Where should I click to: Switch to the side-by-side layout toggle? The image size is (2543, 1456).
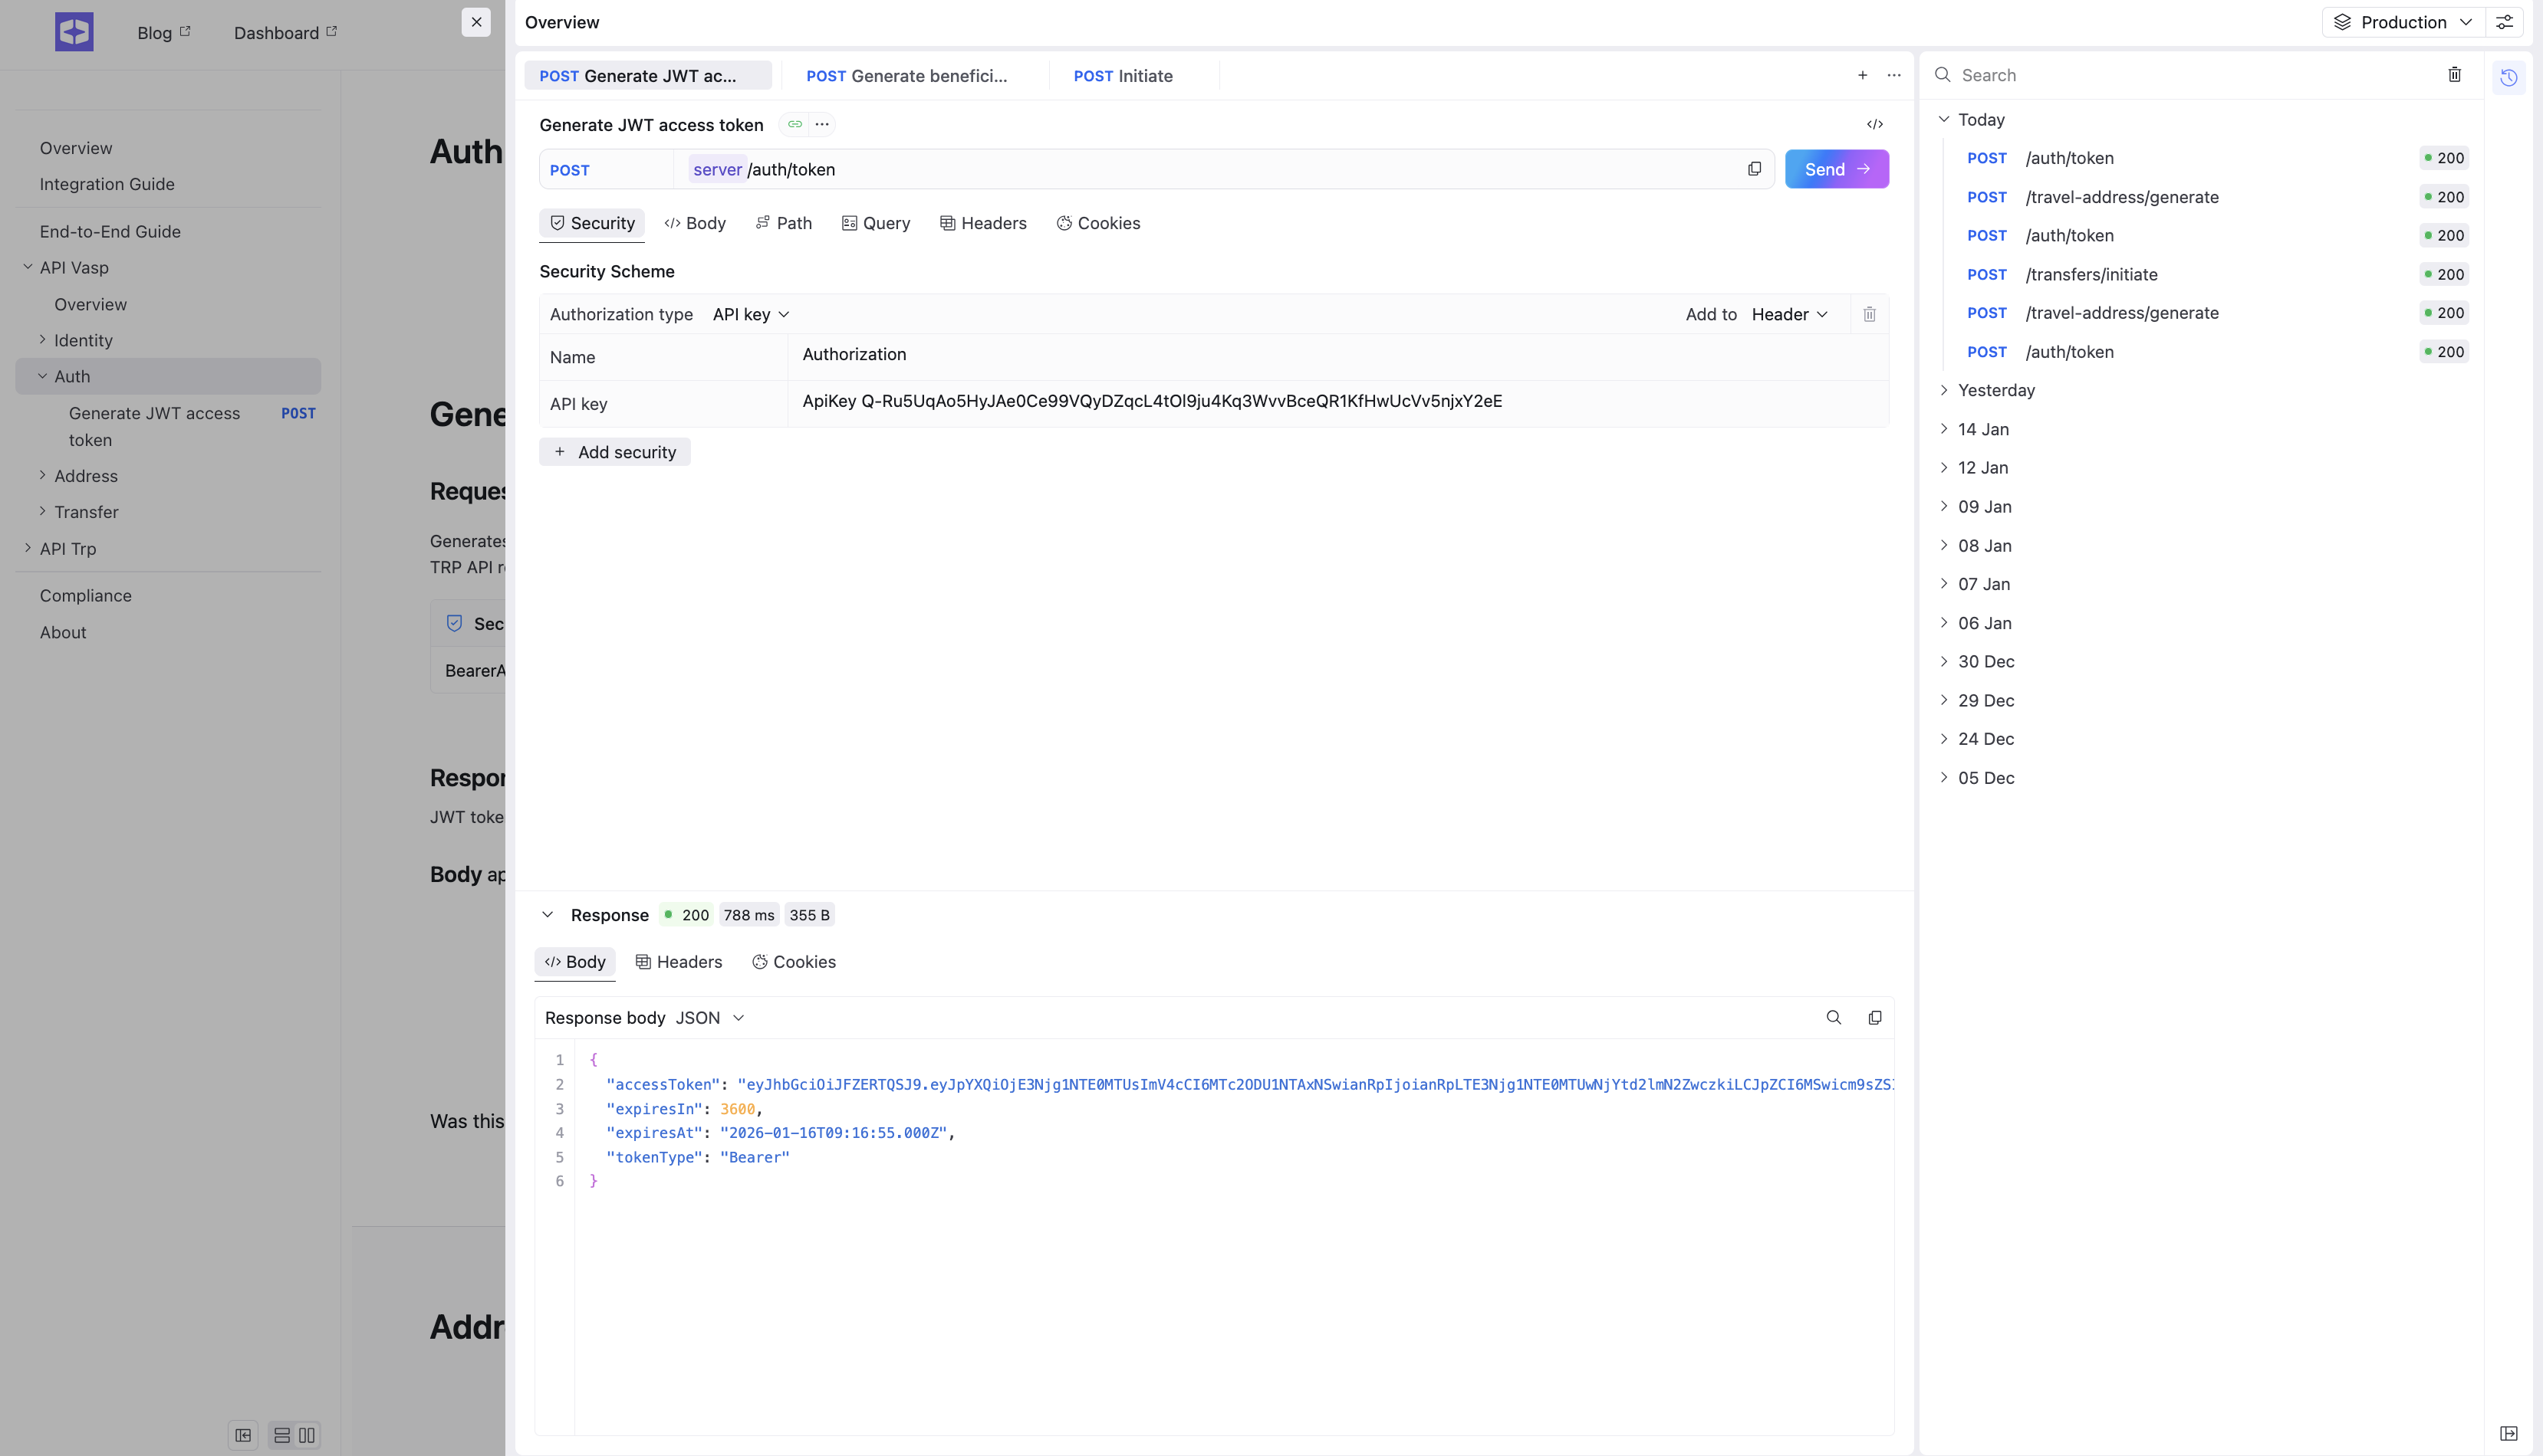tap(306, 1435)
